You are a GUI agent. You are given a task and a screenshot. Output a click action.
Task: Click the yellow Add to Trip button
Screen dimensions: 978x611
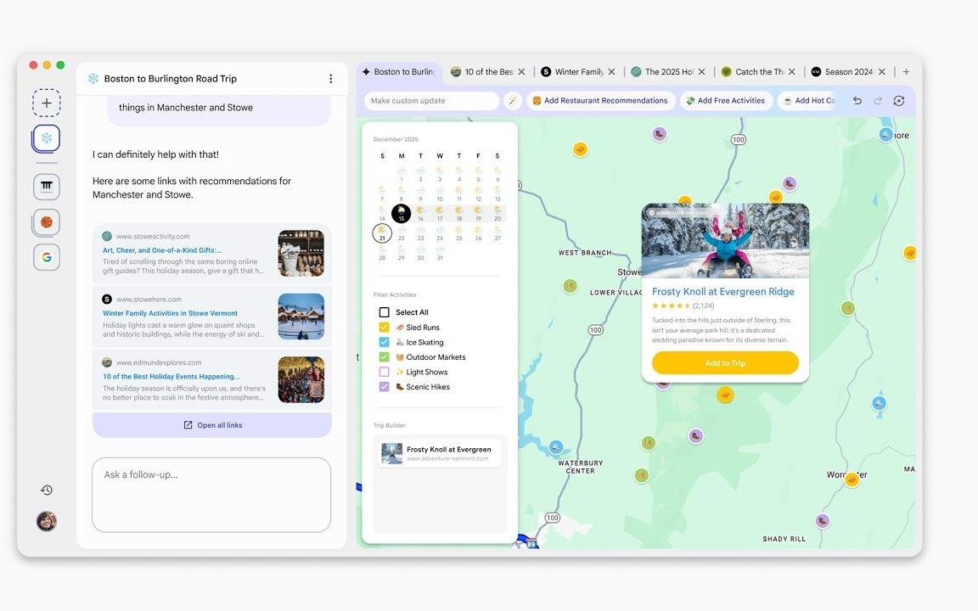point(725,363)
